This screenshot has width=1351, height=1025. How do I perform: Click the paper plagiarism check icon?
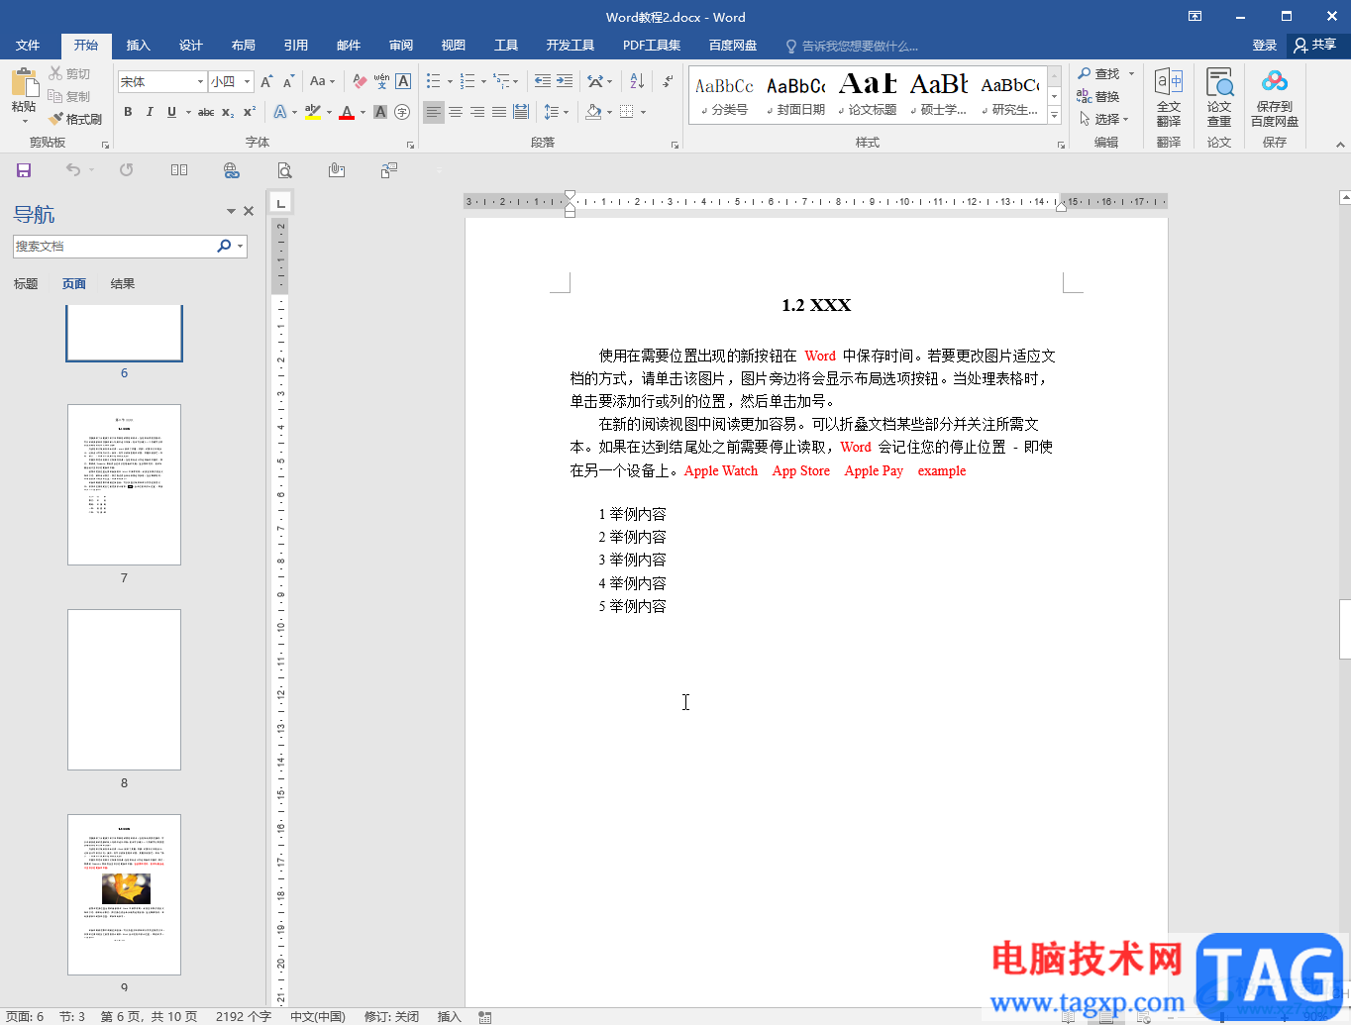pyautogui.click(x=1219, y=98)
